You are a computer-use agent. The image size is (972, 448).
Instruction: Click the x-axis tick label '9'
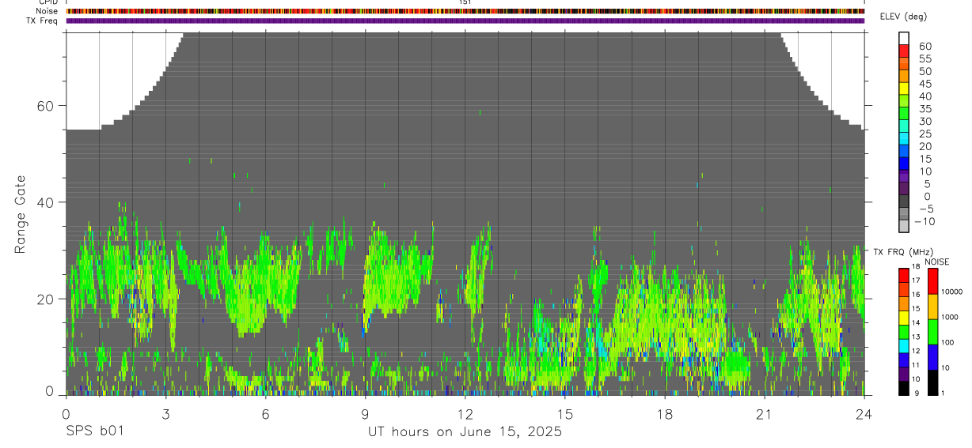tap(365, 414)
